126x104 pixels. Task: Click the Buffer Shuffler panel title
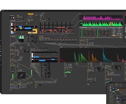(x=84, y=28)
